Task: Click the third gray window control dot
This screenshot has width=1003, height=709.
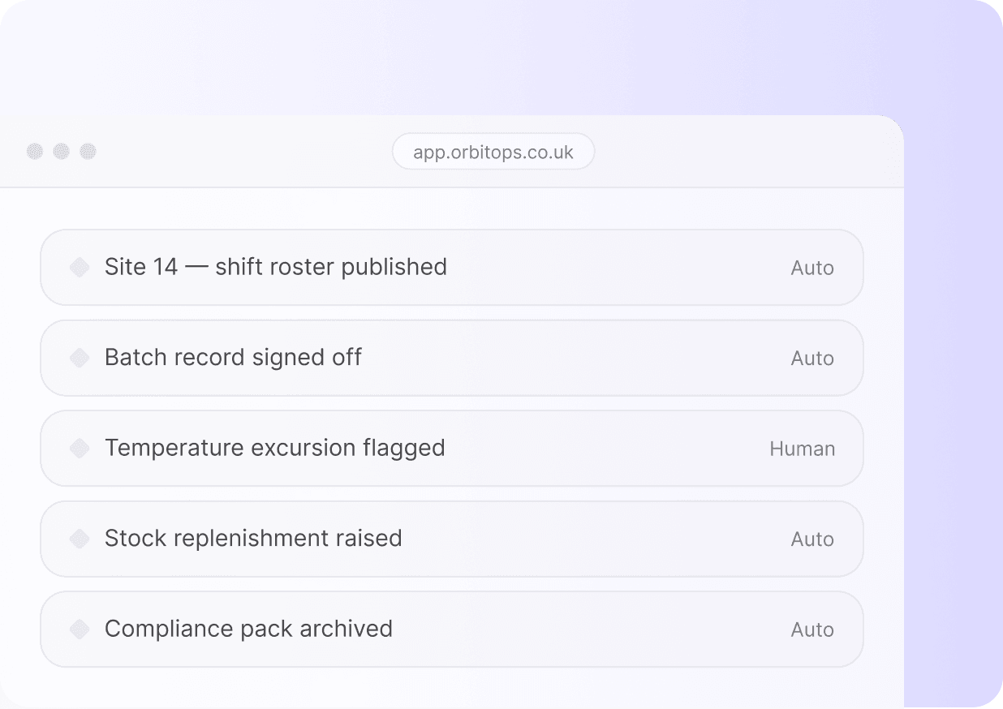Action: 88,152
